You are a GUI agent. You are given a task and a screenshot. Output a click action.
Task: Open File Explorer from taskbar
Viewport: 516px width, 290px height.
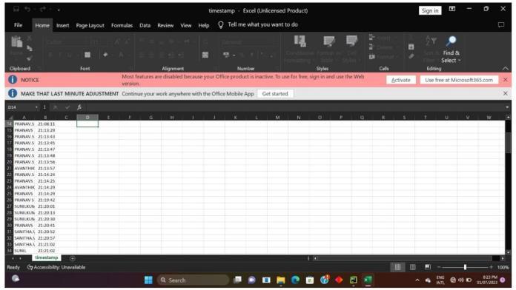point(281,280)
